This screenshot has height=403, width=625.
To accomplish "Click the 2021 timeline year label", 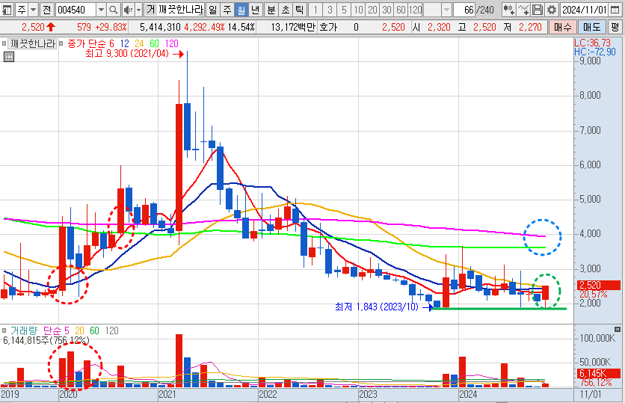I will coord(167,395).
